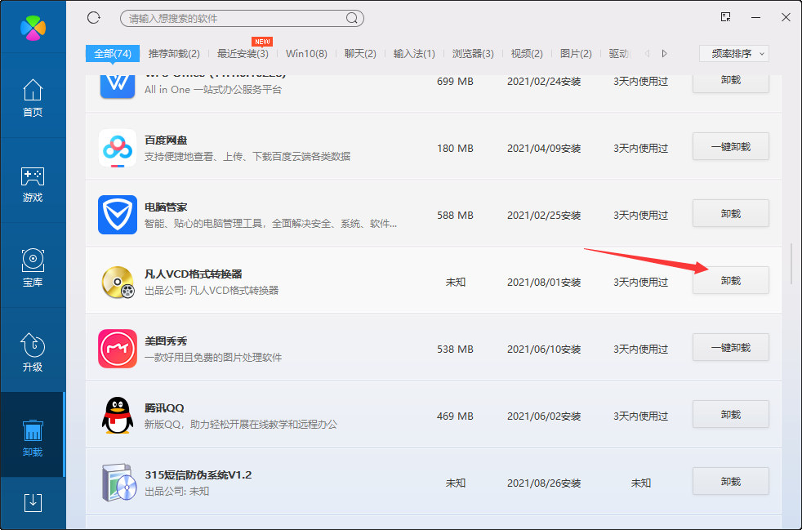Click the Tencent Software Manager logo
This screenshot has width=802, height=530.
[x=33, y=27]
